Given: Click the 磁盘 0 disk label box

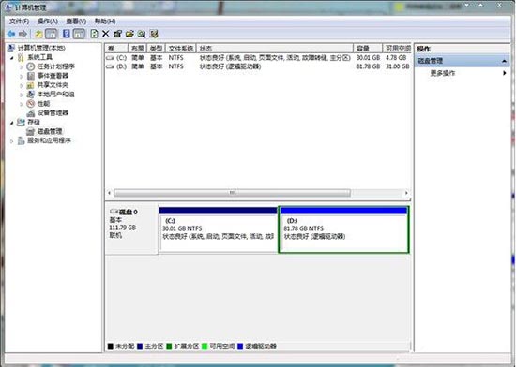Looking at the screenshot, I should 131,228.
